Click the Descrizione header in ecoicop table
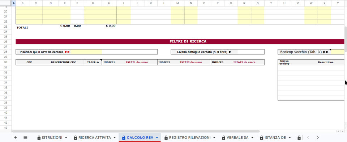 pyautogui.click(x=326, y=62)
